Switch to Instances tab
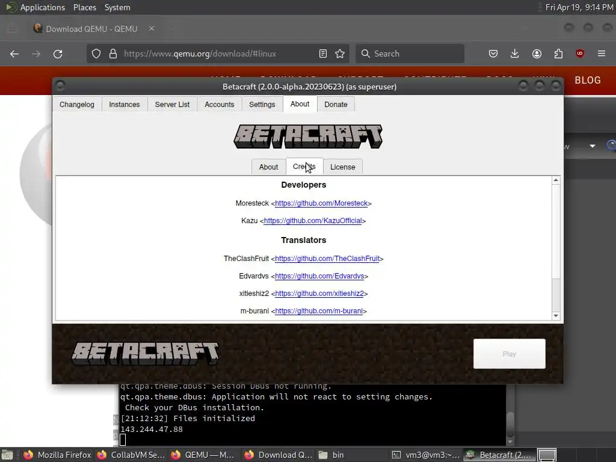This screenshot has height=462, width=616. coord(125,105)
